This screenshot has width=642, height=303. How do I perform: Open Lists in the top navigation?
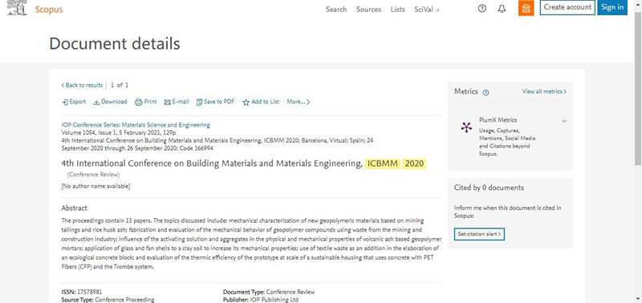(397, 9)
